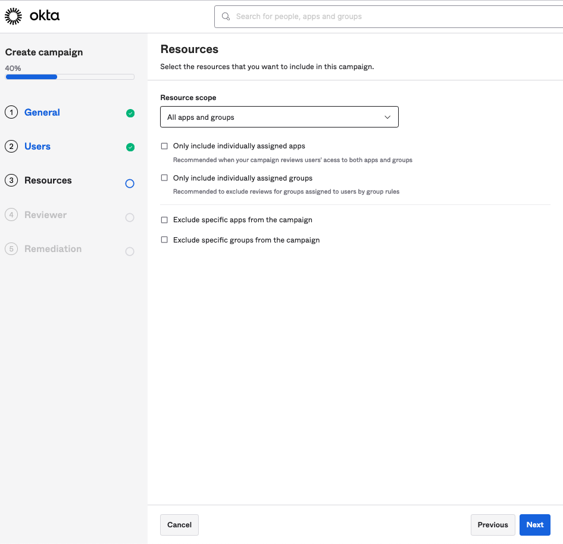
Task: Check Only include individually assigned groups
Action: pos(165,178)
